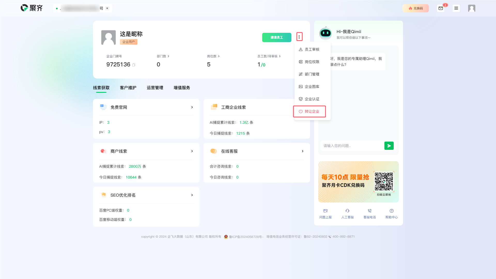496x279 pixels.
Task: Open the SEO优化排名 card arrow
Action: click(x=192, y=195)
